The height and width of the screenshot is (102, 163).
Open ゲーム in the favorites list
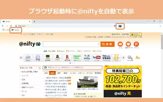tap(24, 91)
